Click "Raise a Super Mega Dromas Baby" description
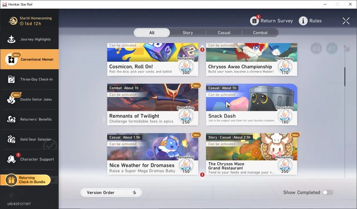This screenshot has width=357, height=209. pyautogui.click(x=142, y=171)
